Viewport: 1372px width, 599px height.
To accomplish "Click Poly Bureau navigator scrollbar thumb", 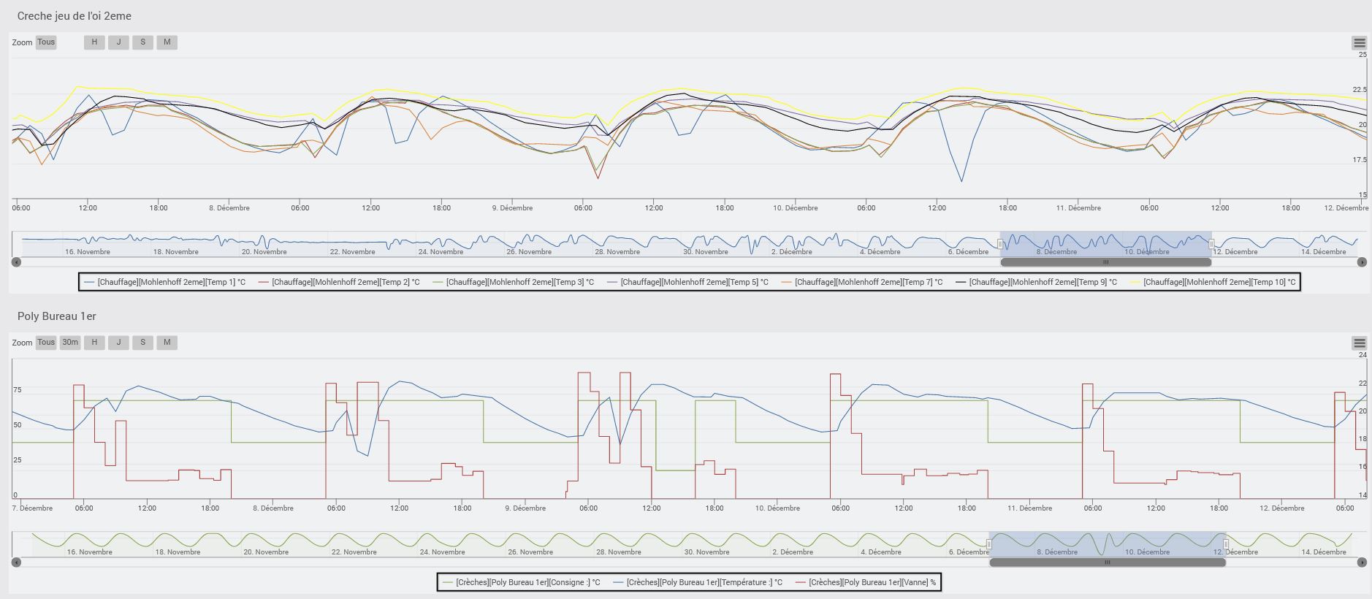I will point(1108,562).
